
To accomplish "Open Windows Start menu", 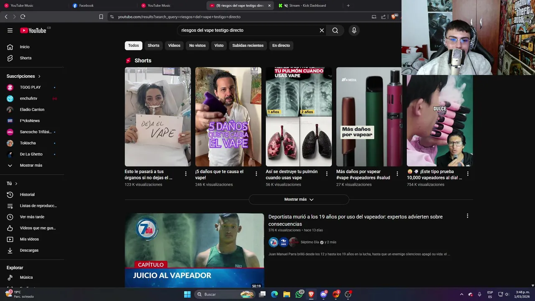I will coord(187,294).
